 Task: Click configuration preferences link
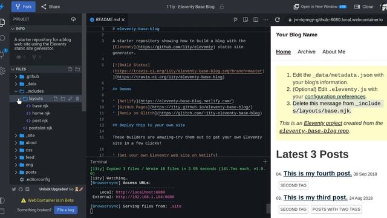pos(335,96)
